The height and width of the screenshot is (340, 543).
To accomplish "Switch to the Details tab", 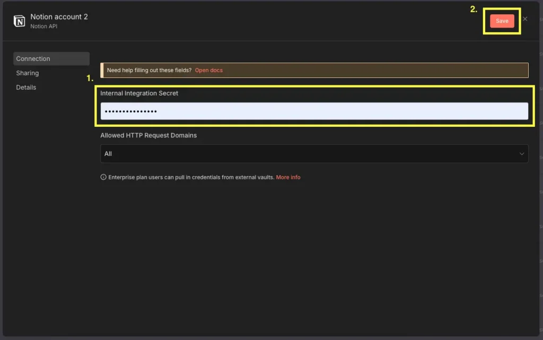I will [x=26, y=87].
